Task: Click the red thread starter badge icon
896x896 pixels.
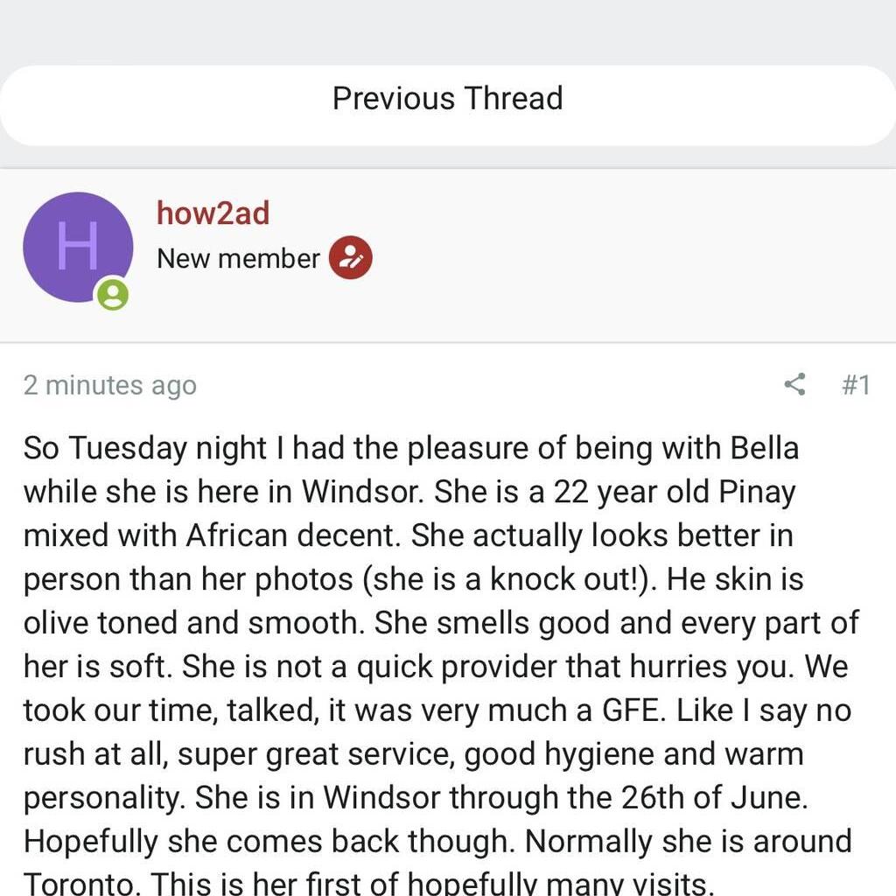Action: tap(350, 258)
